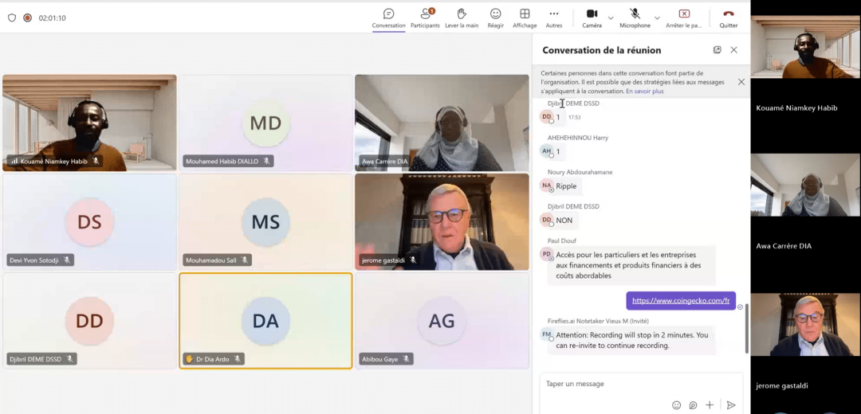Viewport: 861px width, 414px height.
Task: Switch to the Conversation tab
Action: 388,18
